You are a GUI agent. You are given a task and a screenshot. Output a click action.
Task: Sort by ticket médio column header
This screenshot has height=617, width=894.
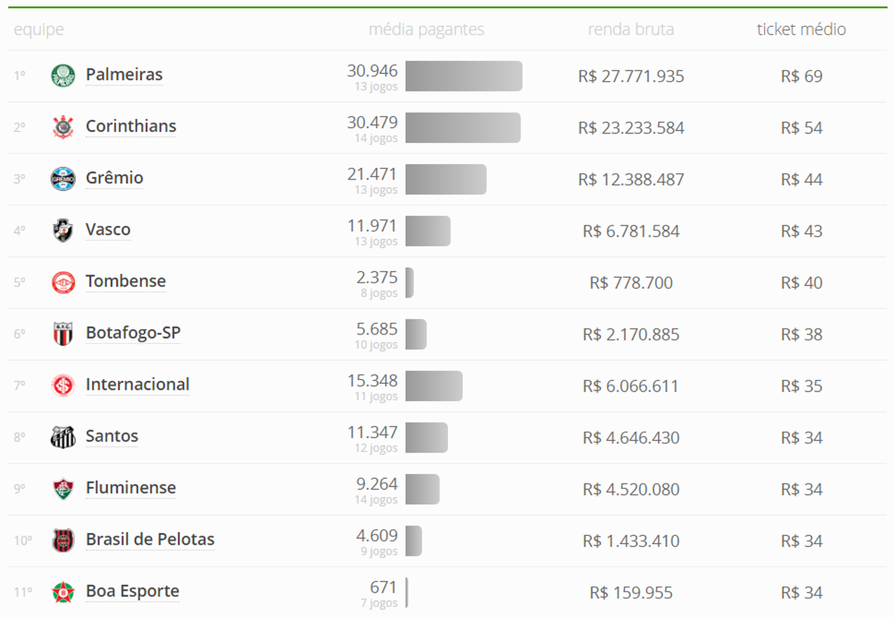[801, 29]
